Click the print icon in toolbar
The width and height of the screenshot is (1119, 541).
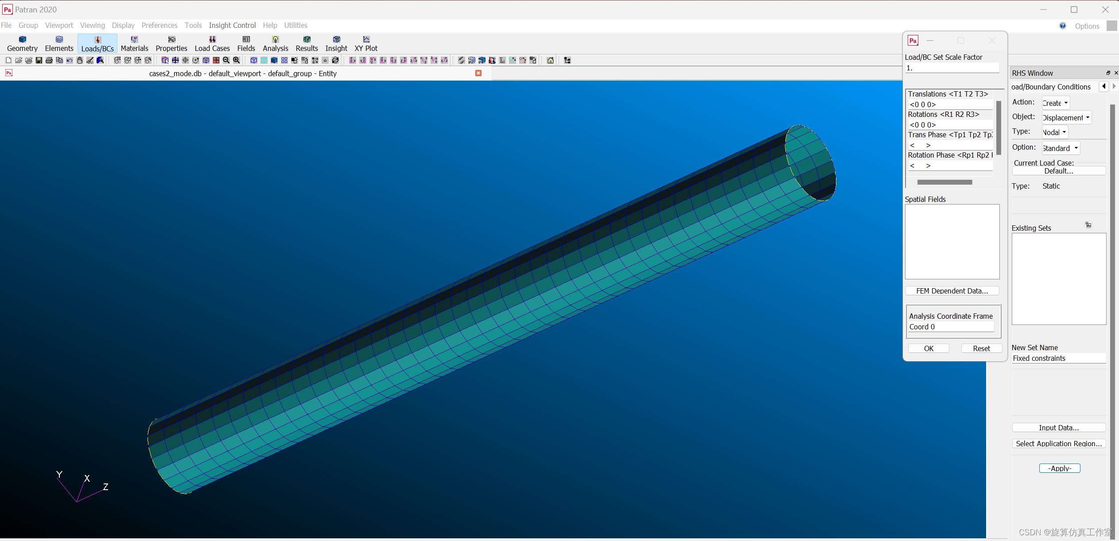(x=49, y=60)
